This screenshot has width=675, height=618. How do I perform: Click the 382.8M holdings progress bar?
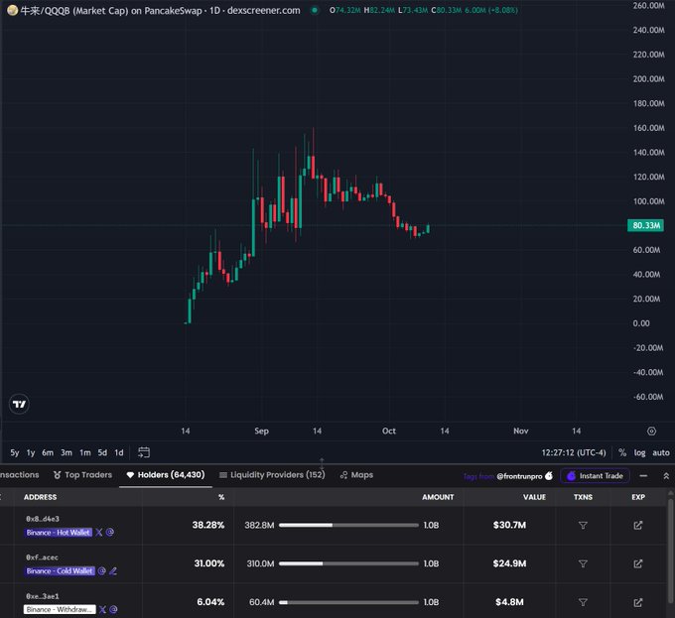click(x=348, y=525)
